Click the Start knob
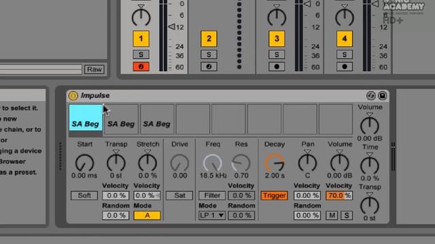This screenshot has width=435, height=244. tap(84, 163)
